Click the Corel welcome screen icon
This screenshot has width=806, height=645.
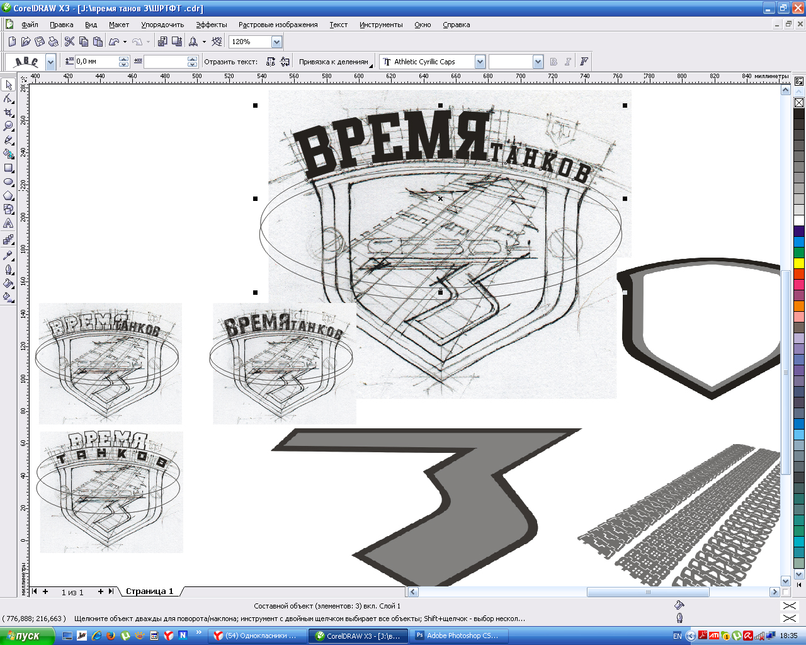point(217,42)
